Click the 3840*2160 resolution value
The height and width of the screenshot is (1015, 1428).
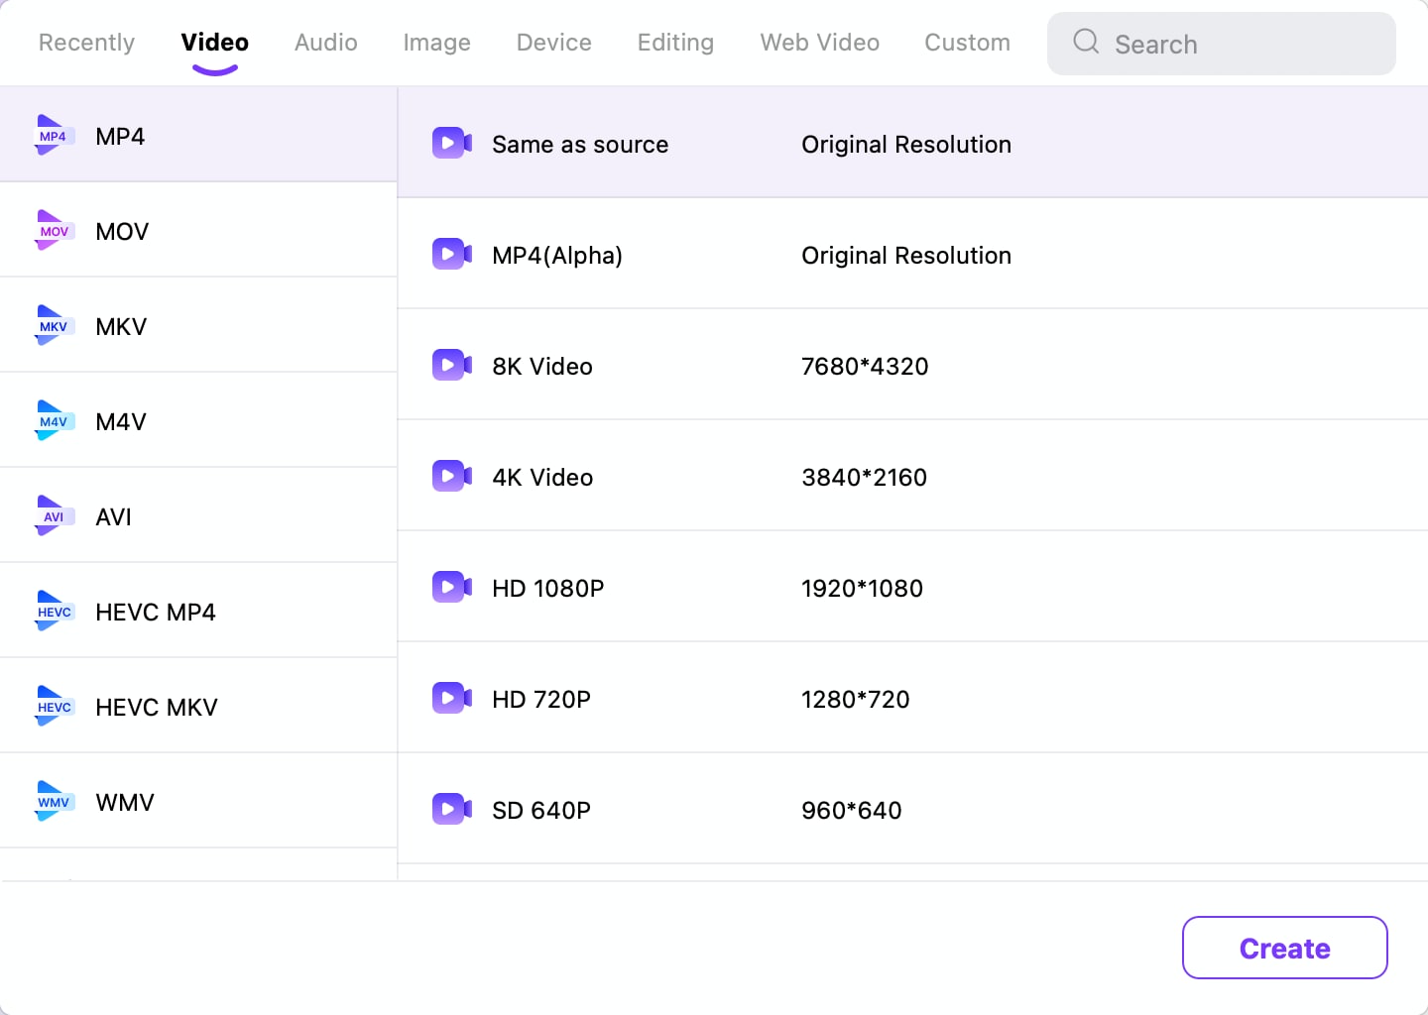[x=865, y=478]
